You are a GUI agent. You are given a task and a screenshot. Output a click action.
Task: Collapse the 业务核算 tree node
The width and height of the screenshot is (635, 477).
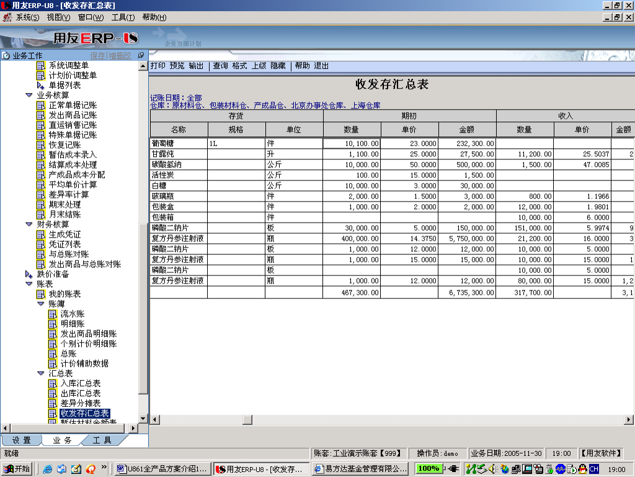(29, 95)
